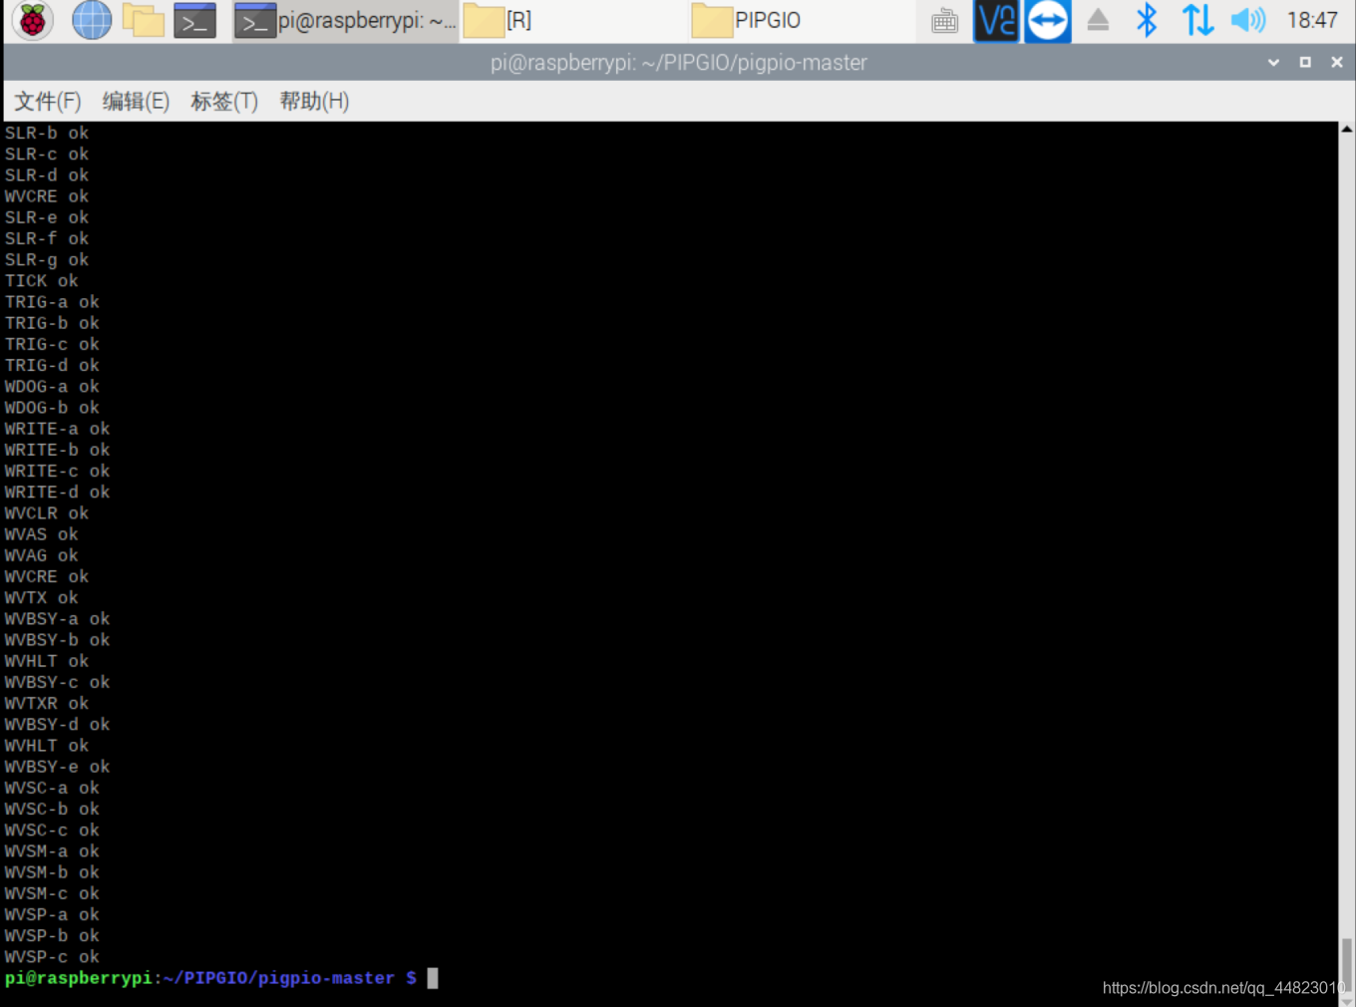
Task: Click the terminal scrollbar thumb at bottom
Action: [x=1347, y=963]
